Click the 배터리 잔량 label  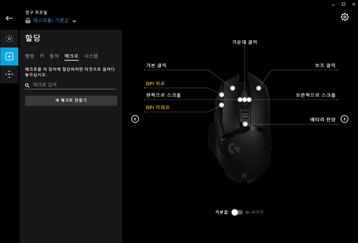pos(323,120)
